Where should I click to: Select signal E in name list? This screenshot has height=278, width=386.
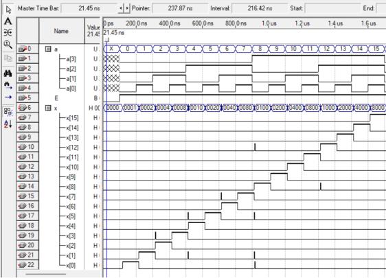[x=56, y=98]
